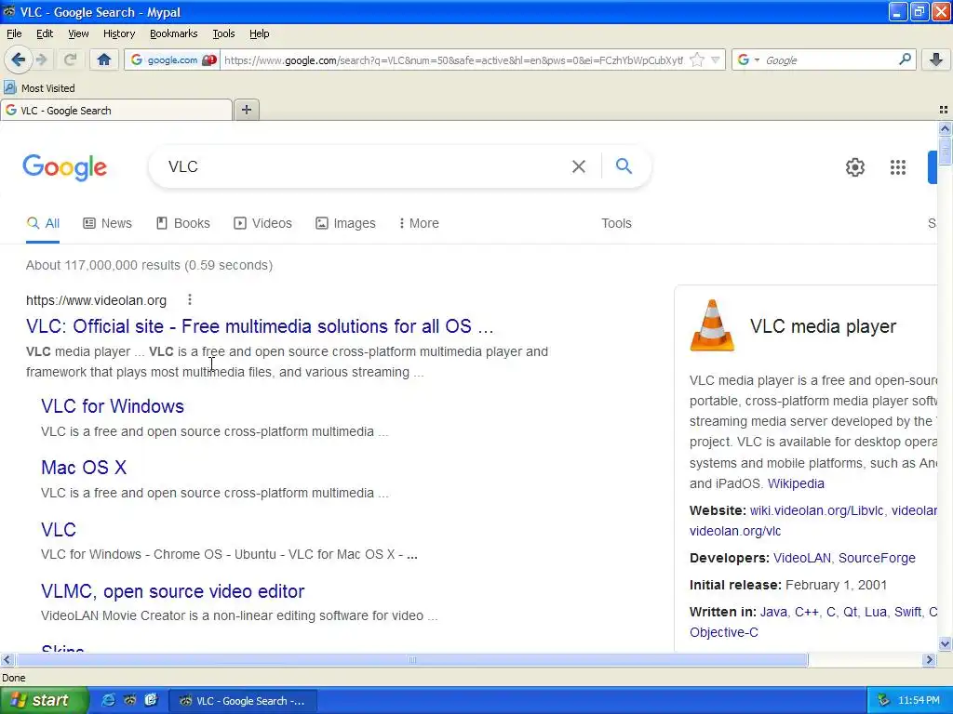Switch to the Videos results tab
The image size is (953, 714).
pyautogui.click(x=262, y=223)
